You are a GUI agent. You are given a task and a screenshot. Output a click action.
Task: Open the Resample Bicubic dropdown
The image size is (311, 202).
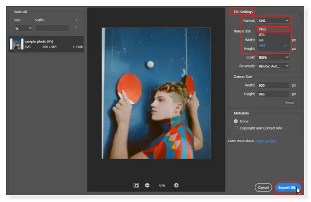[x=273, y=66]
